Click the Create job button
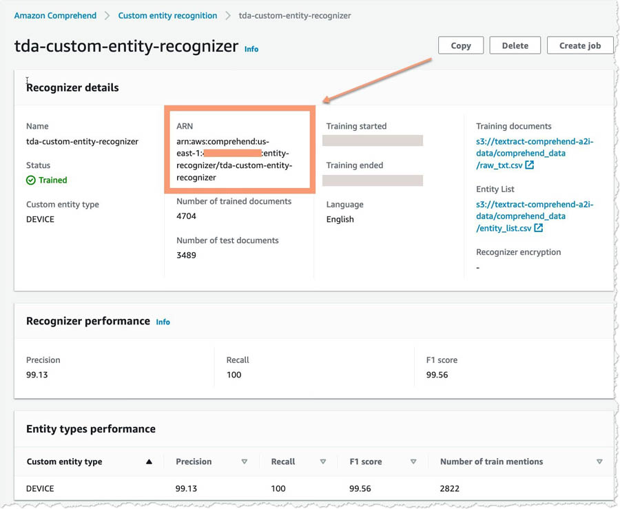 (x=579, y=45)
